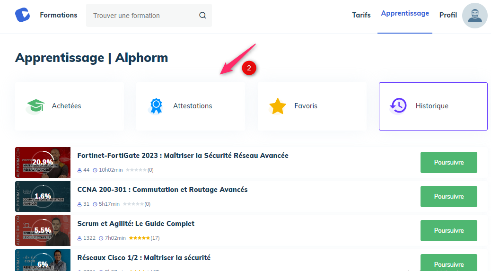Open the user avatar profile picture
The image size is (491, 271).
475,16
